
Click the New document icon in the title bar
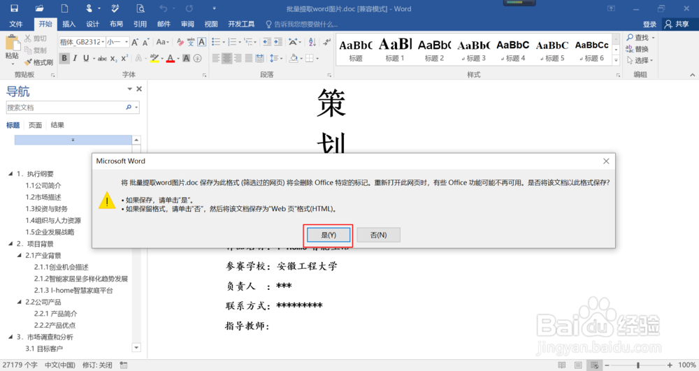[x=64, y=8]
